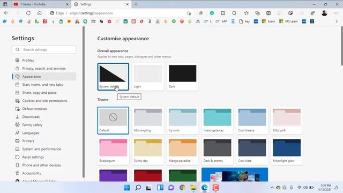343x193 pixels.
Task: Close the T-Series - YouTube tab
Action: [x=67, y=4]
